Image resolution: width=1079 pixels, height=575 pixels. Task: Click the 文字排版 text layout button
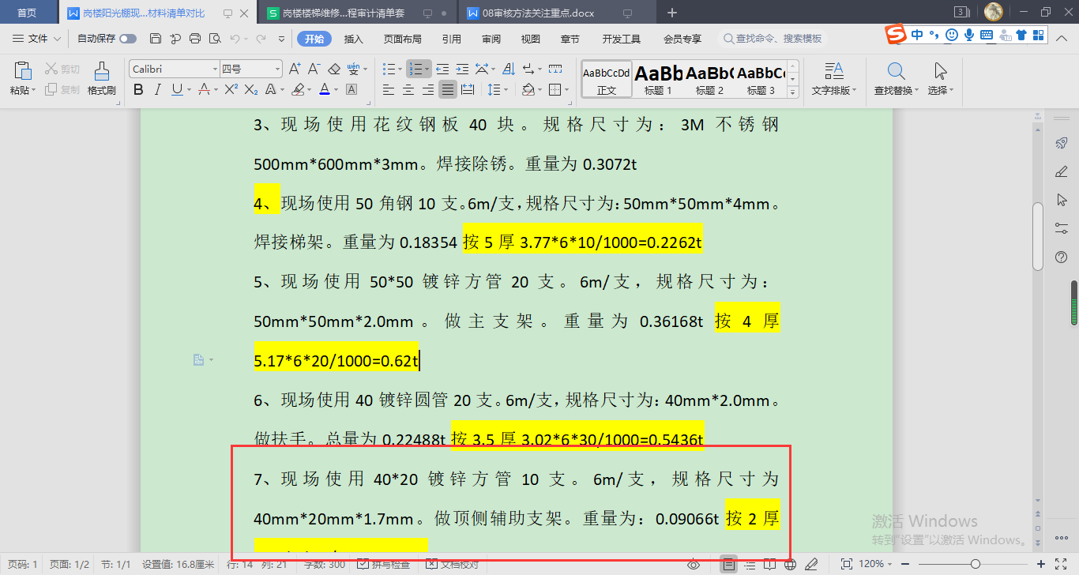pyautogui.click(x=834, y=78)
